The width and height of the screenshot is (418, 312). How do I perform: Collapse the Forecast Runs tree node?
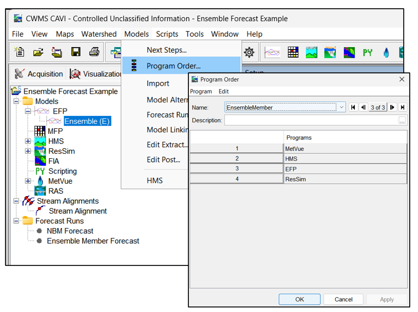pos(16,221)
